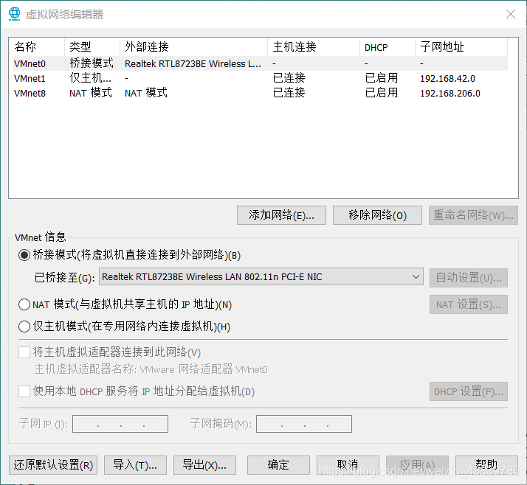This screenshot has width=527, height=485.
Task: Click 主机连接 column header
Action: pos(314,46)
